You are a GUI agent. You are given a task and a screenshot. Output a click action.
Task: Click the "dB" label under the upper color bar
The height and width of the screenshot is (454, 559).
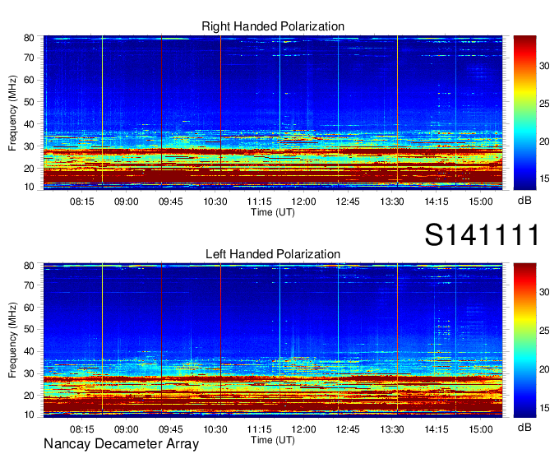524,201
